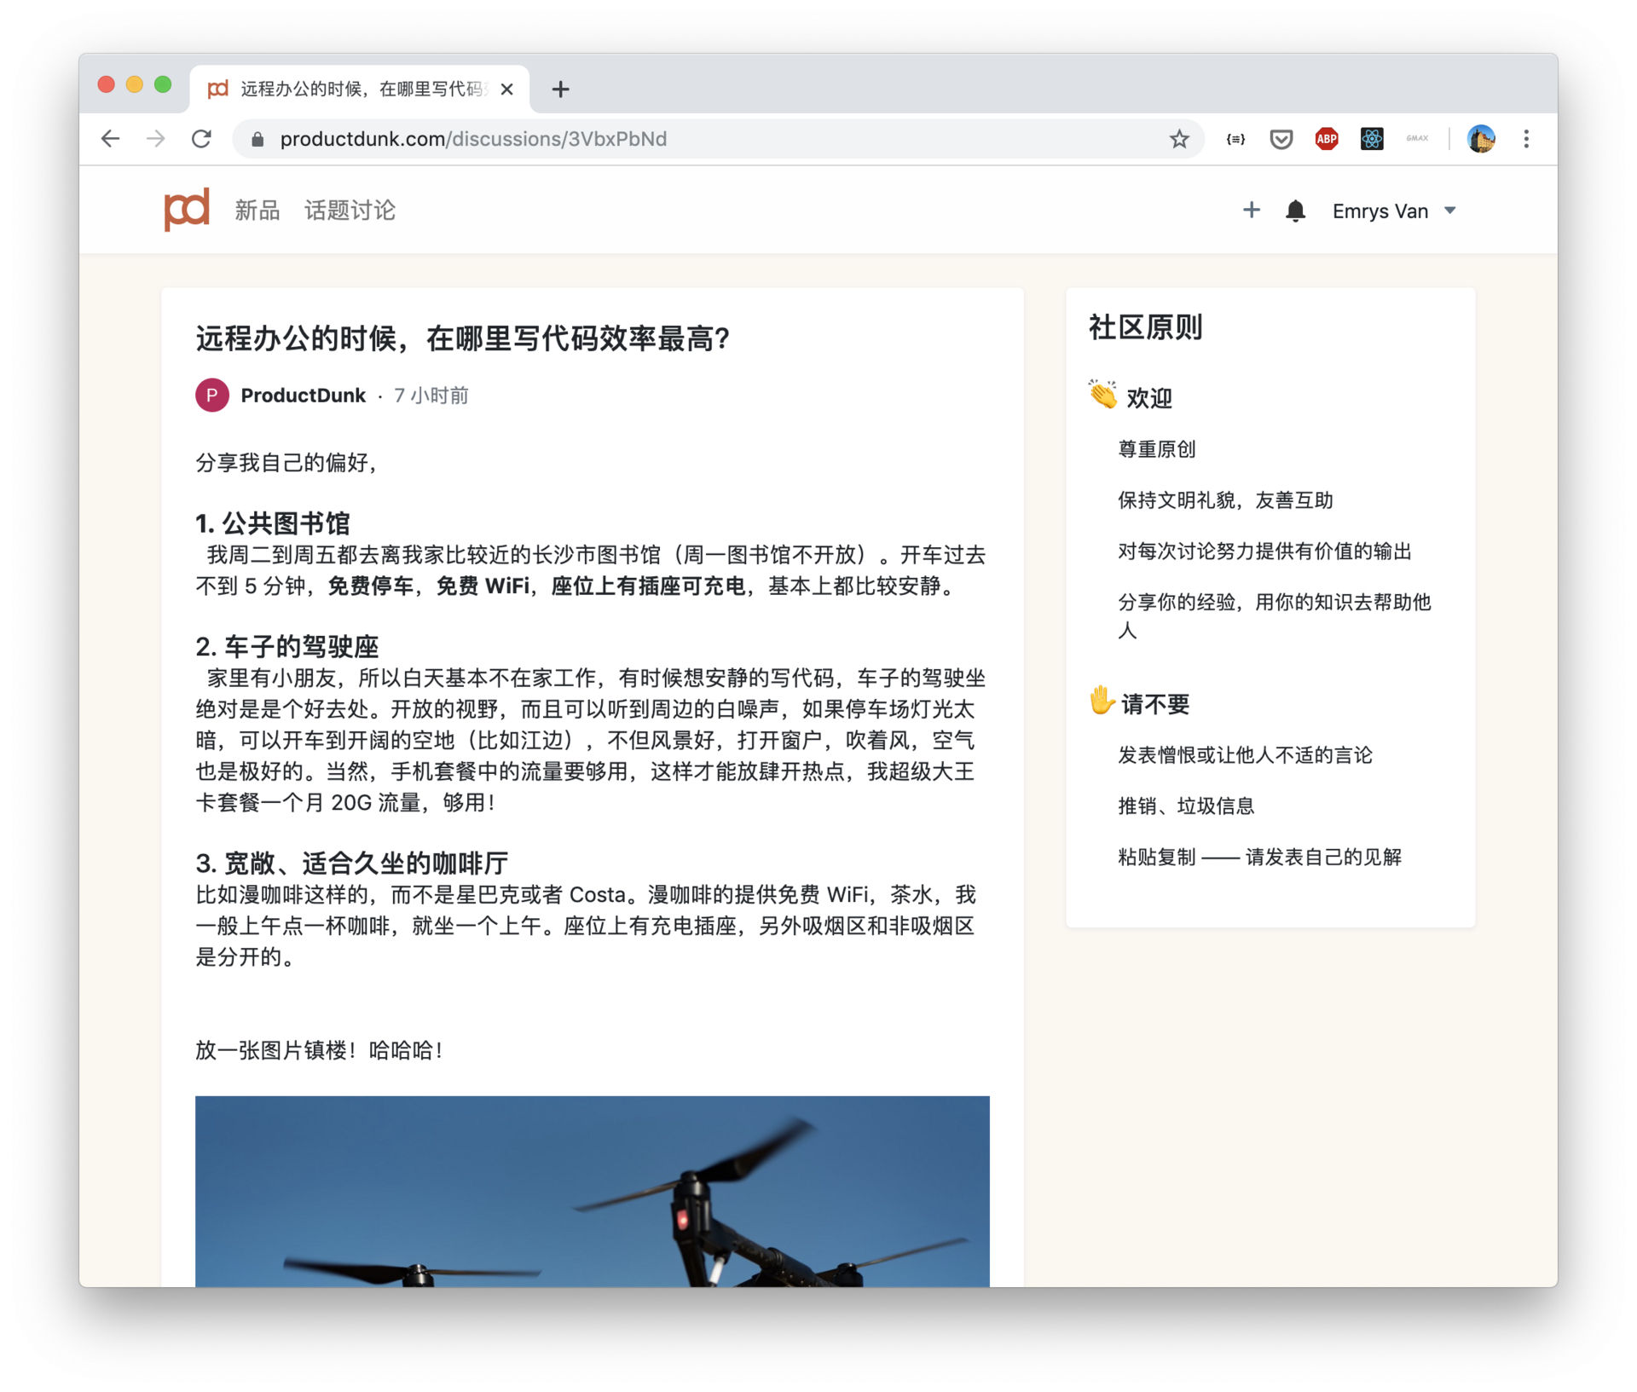Click the 推销、垃圾信息 guideline
1637x1392 pixels.
tap(1186, 806)
